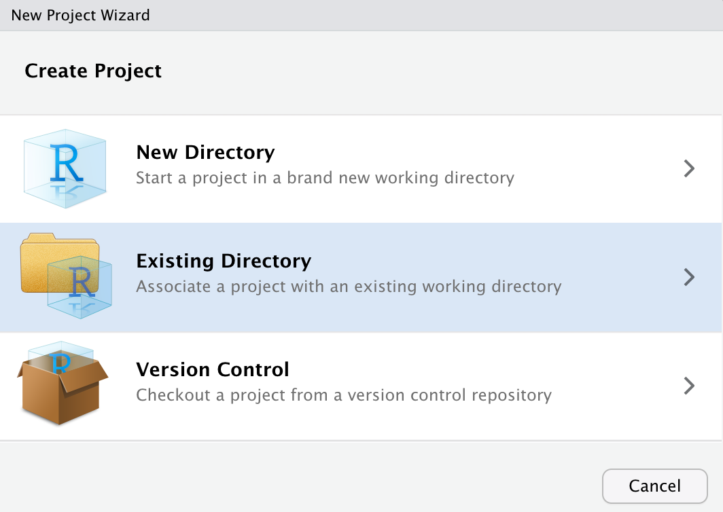Click "Checkout a project from a version control repository"
Image resolution: width=723 pixels, height=512 pixels.
(344, 395)
